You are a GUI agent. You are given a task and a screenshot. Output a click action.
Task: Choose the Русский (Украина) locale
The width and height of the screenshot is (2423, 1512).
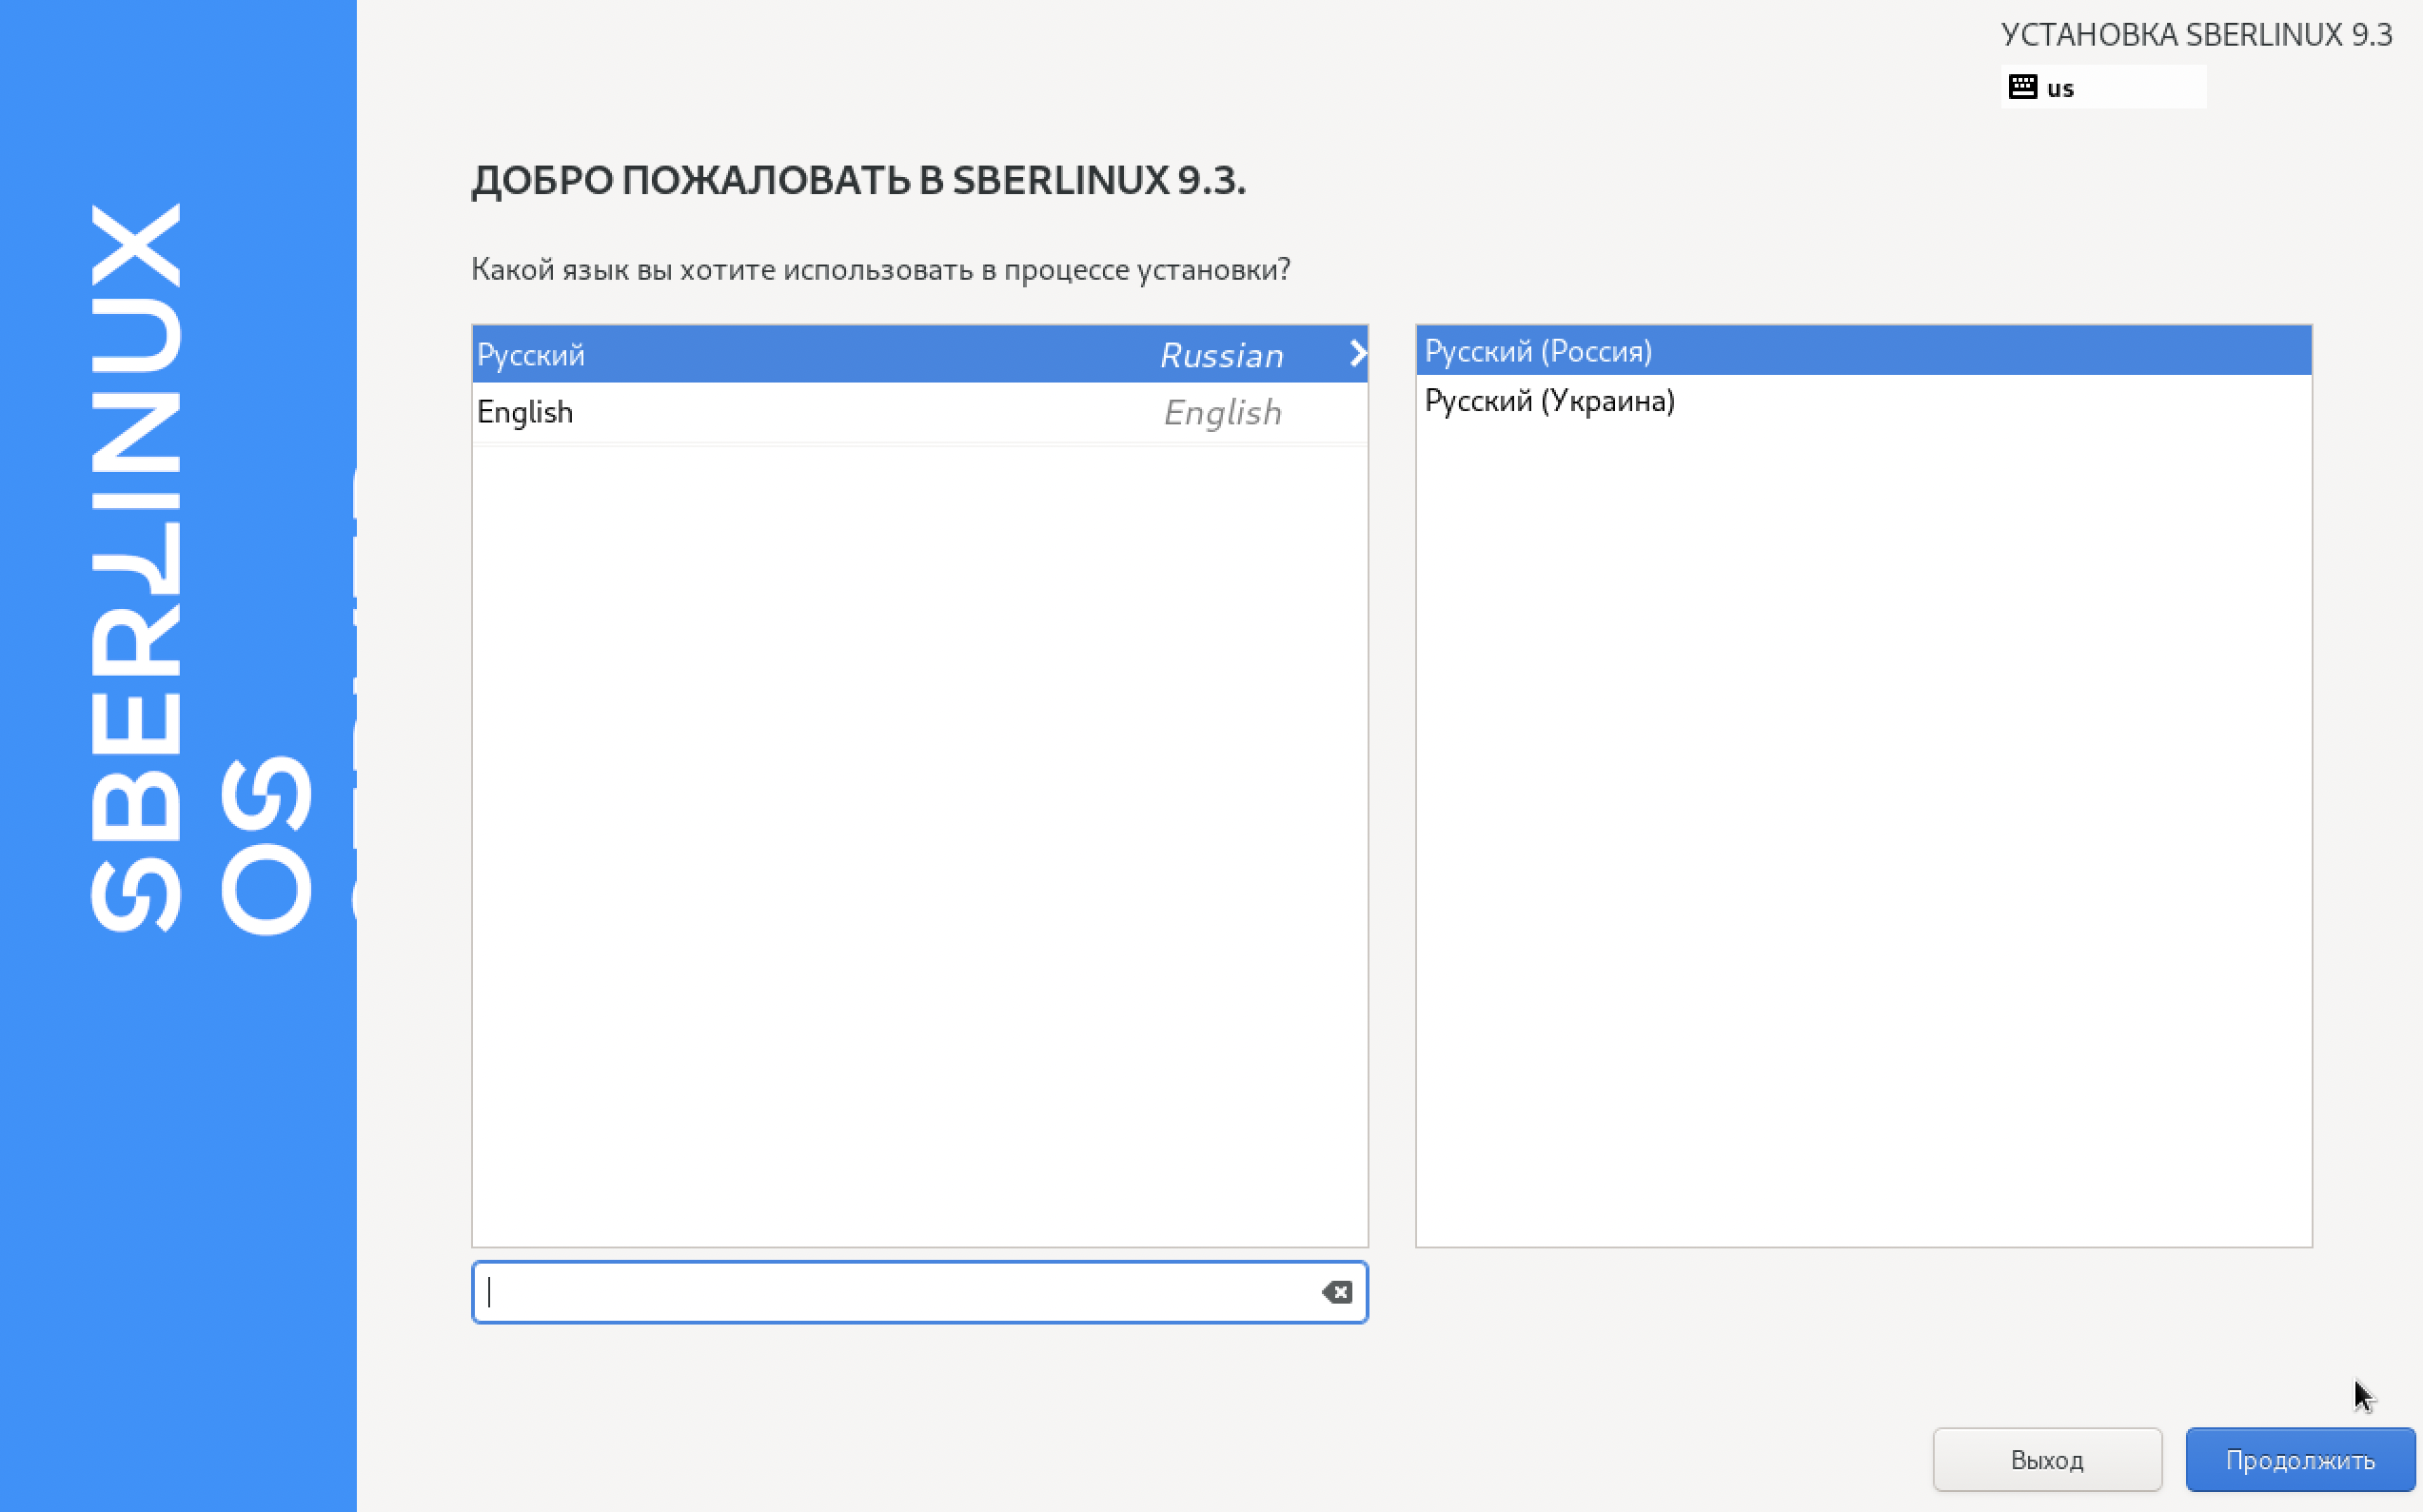click(x=1549, y=401)
